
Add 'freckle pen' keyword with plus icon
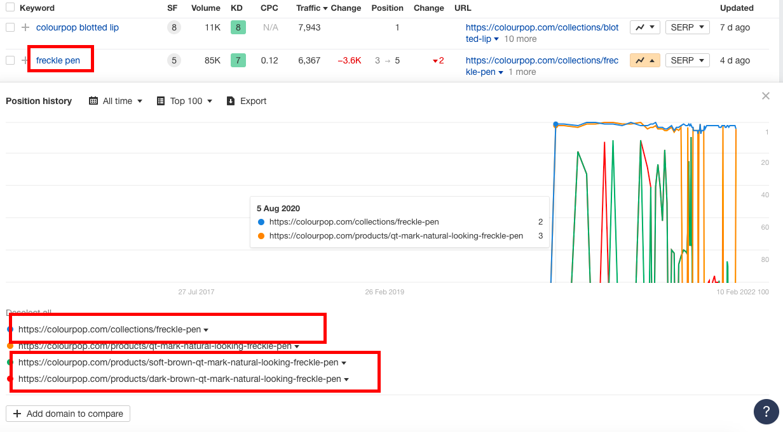coord(25,60)
